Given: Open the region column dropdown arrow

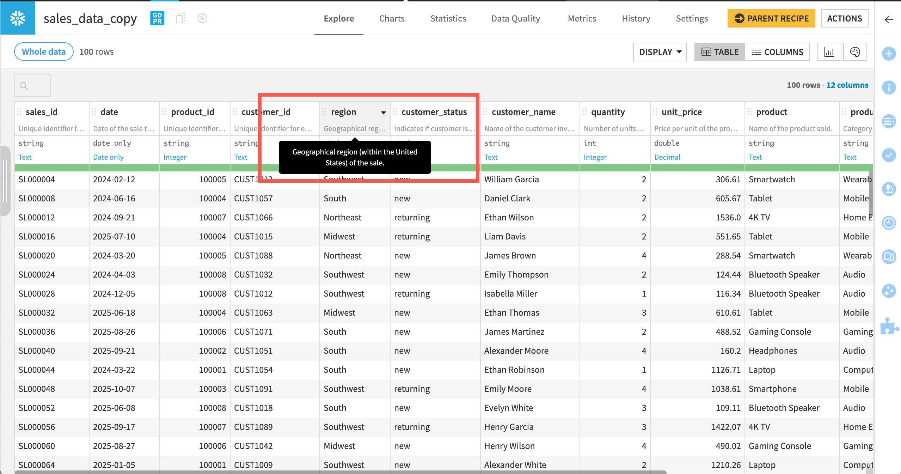Looking at the screenshot, I should point(383,113).
